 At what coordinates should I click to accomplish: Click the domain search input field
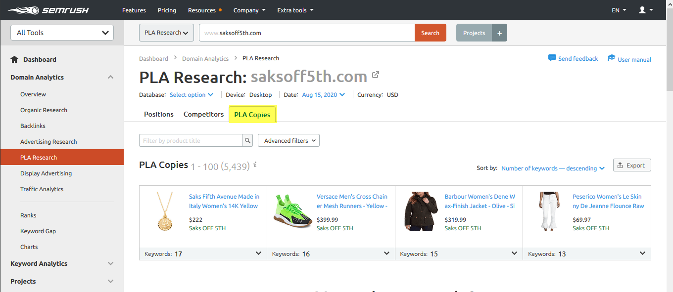click(x=307, y=33)
